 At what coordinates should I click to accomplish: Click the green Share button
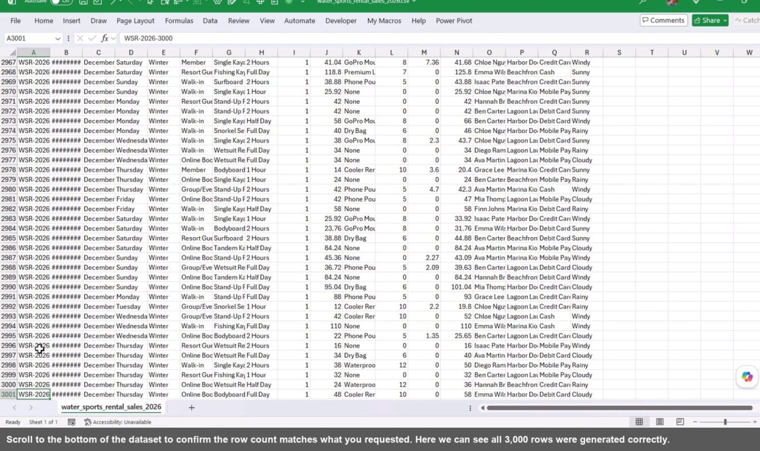tap(707, 20)
